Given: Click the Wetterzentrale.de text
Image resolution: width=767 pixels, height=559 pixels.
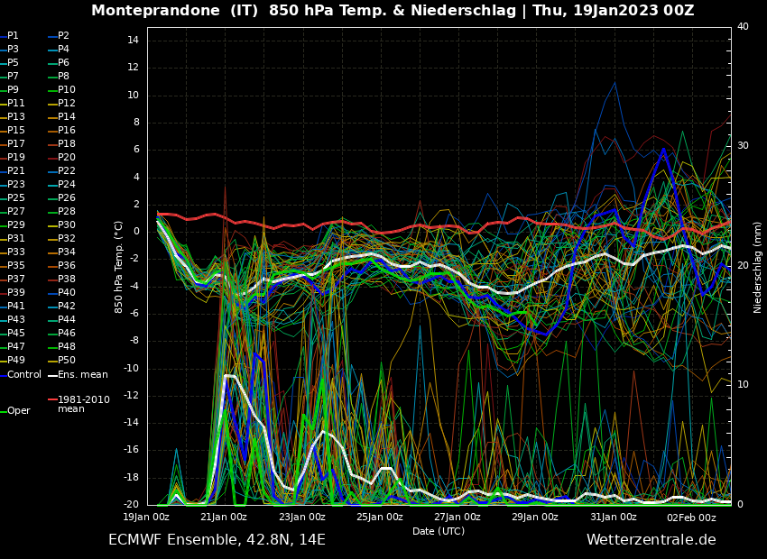Looking at the screenshot, I should tap(651, 540).
